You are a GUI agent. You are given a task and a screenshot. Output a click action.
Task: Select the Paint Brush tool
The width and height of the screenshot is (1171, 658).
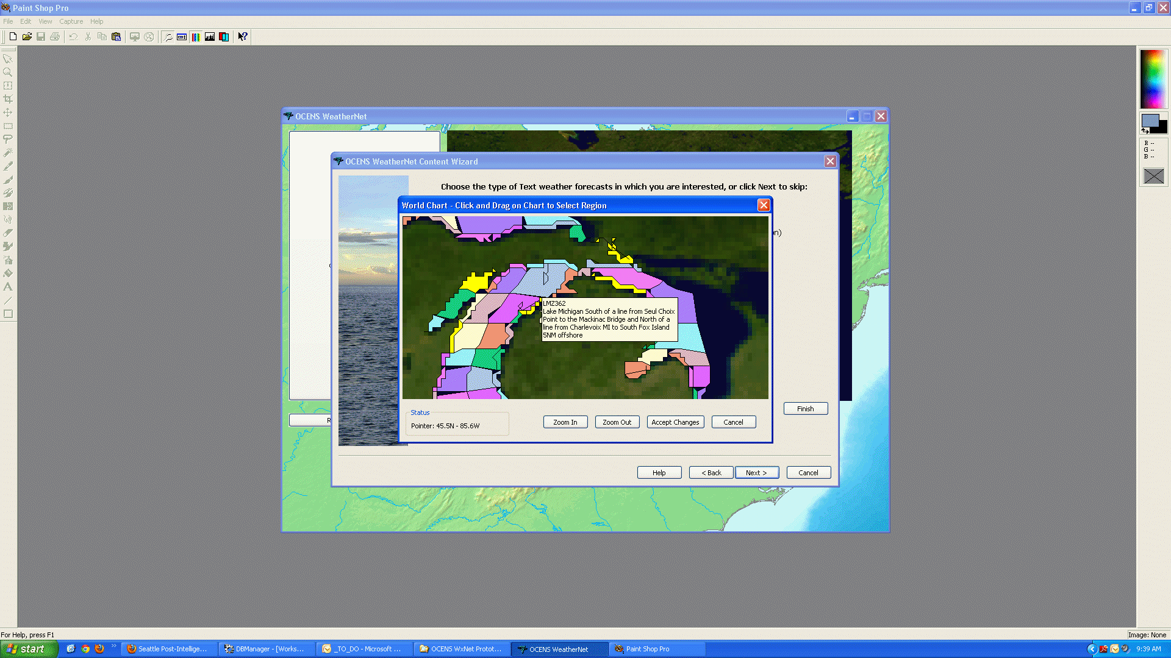point(8,179)
